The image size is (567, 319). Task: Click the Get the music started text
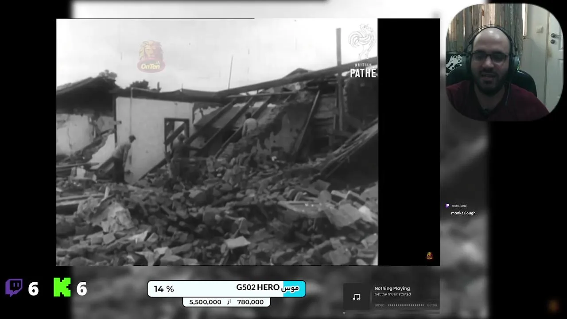[392, 294]
